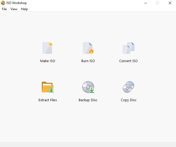This screenshot has height=147, width=176.
Task: Click the ISO Workshop app icon in title bar
Action: pyautogui.click(x=3, y=3)
